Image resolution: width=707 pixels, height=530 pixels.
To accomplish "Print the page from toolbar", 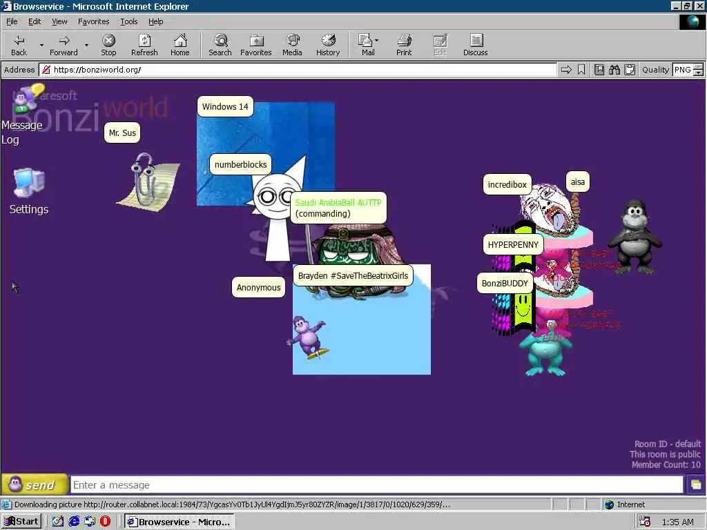I will click(404, 45).
